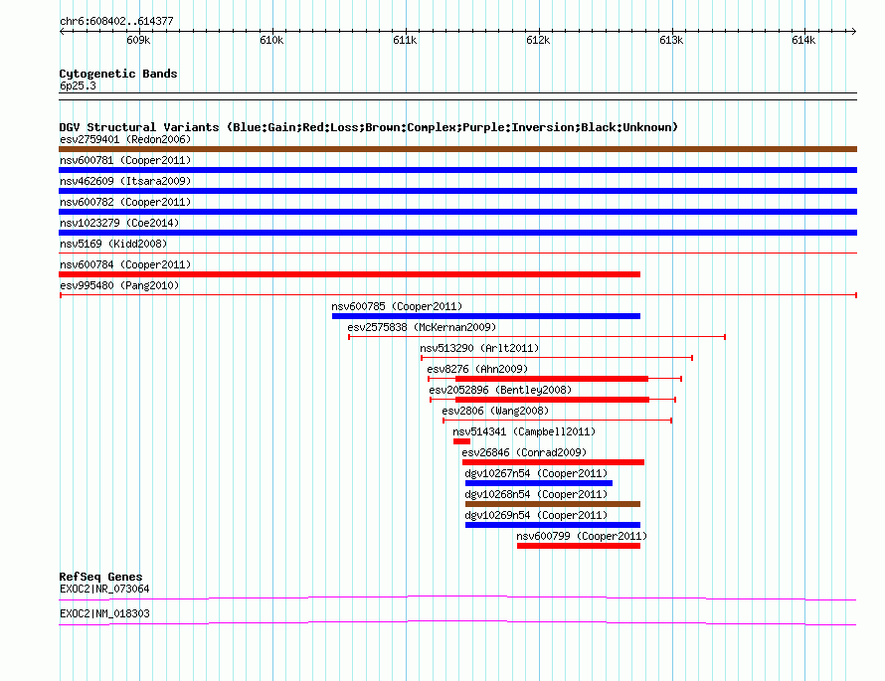Click the nsv5169 (Kidd2008) label

[x=113, y=244]
